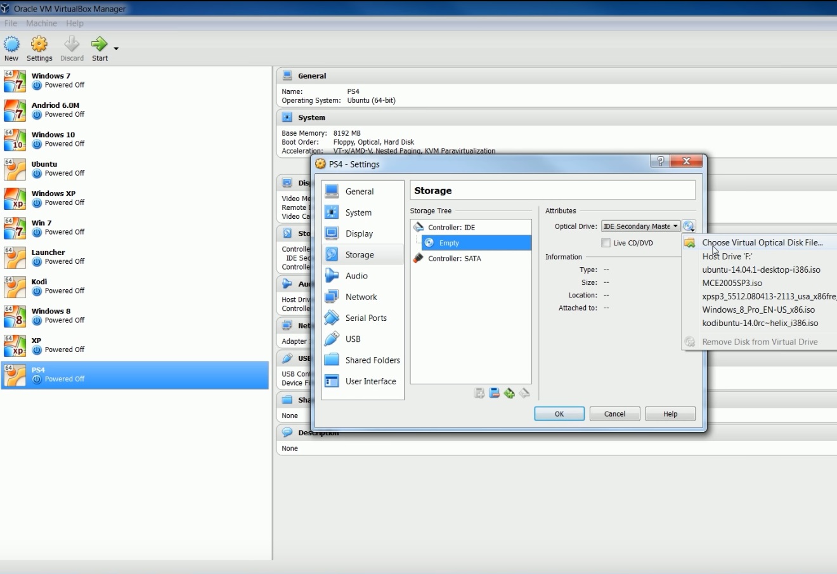Viewport: 837px width, 574px height.
Task: Select Controller: SATA in storage tree
Action: click(x=471, y=258)
